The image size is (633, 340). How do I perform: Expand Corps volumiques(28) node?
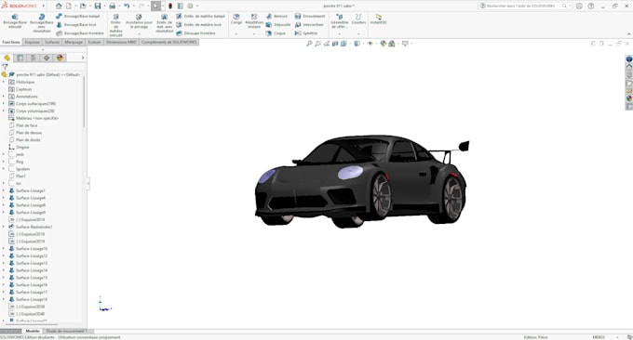(4, 111)
